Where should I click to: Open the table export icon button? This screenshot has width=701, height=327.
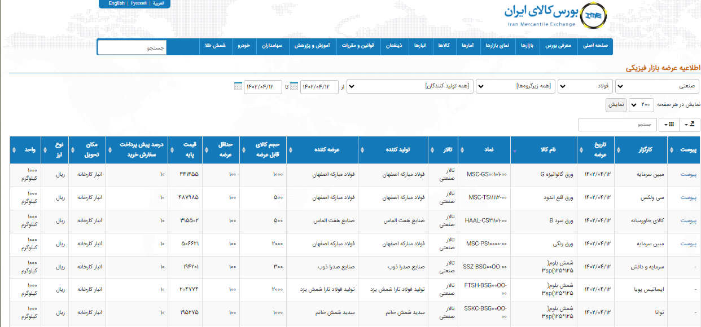[690, 124]
